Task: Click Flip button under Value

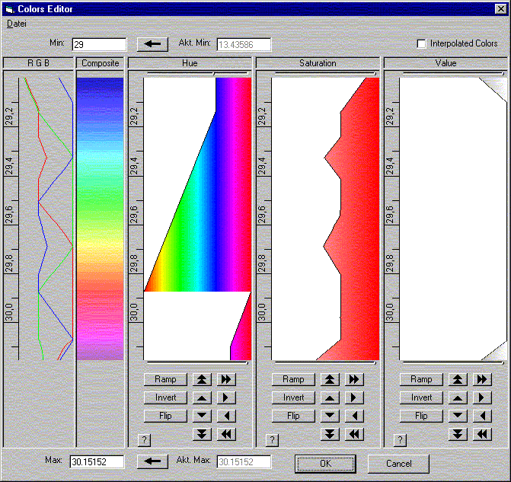Action: point(421,416)
